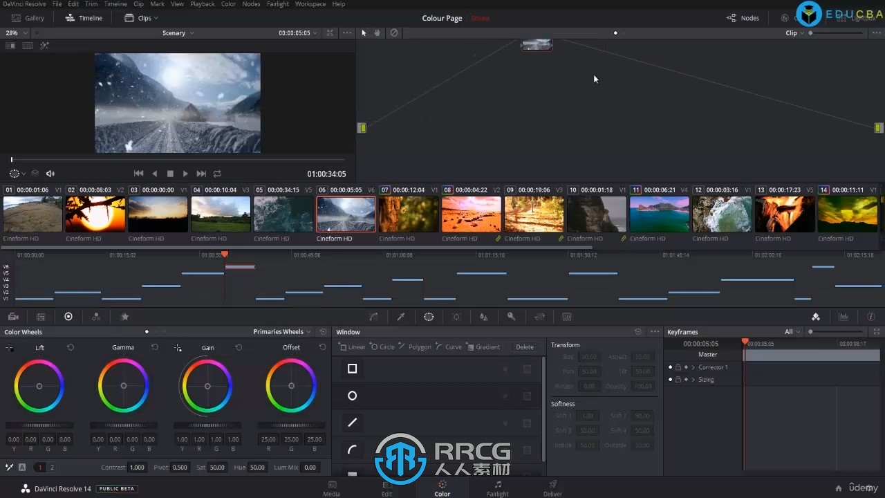Open the Color Match palette

[x=41, y=317]
